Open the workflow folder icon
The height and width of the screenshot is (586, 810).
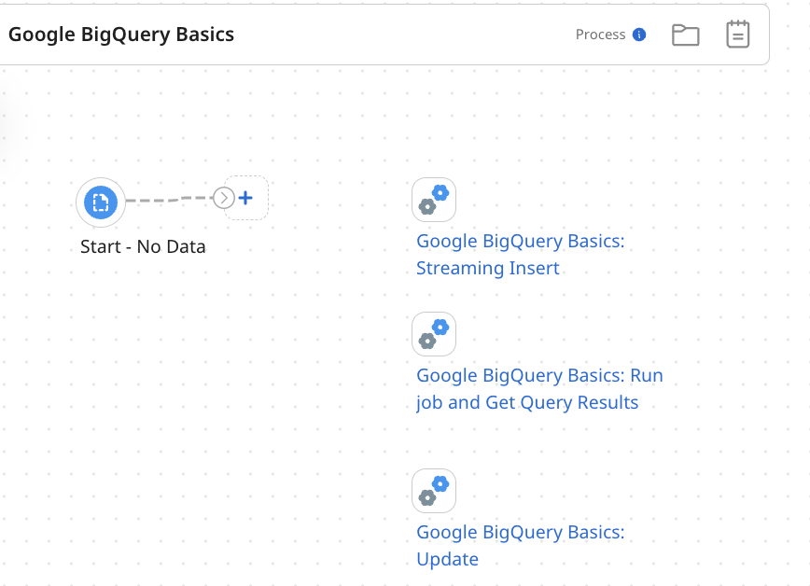[686, 34]
